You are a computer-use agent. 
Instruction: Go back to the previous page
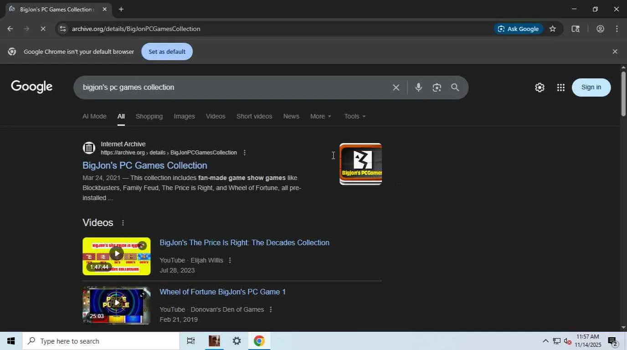(x=10, y=29)
